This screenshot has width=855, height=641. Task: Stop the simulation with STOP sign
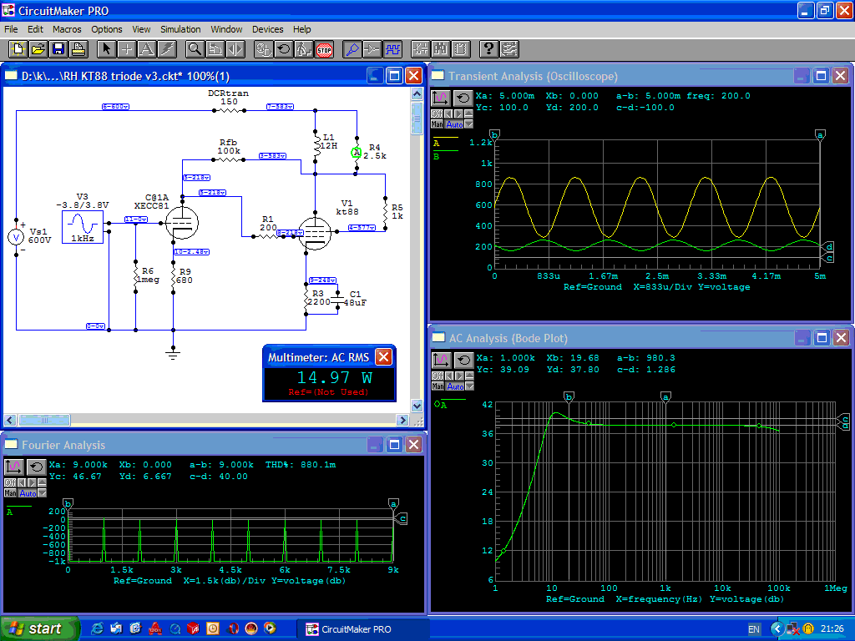[x=325, y=49]
